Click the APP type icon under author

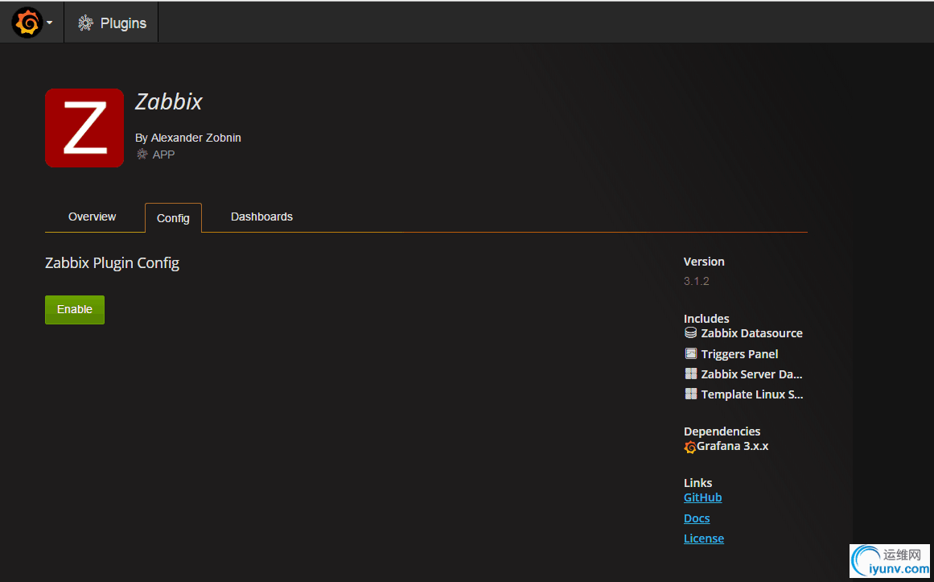point(142,155)
